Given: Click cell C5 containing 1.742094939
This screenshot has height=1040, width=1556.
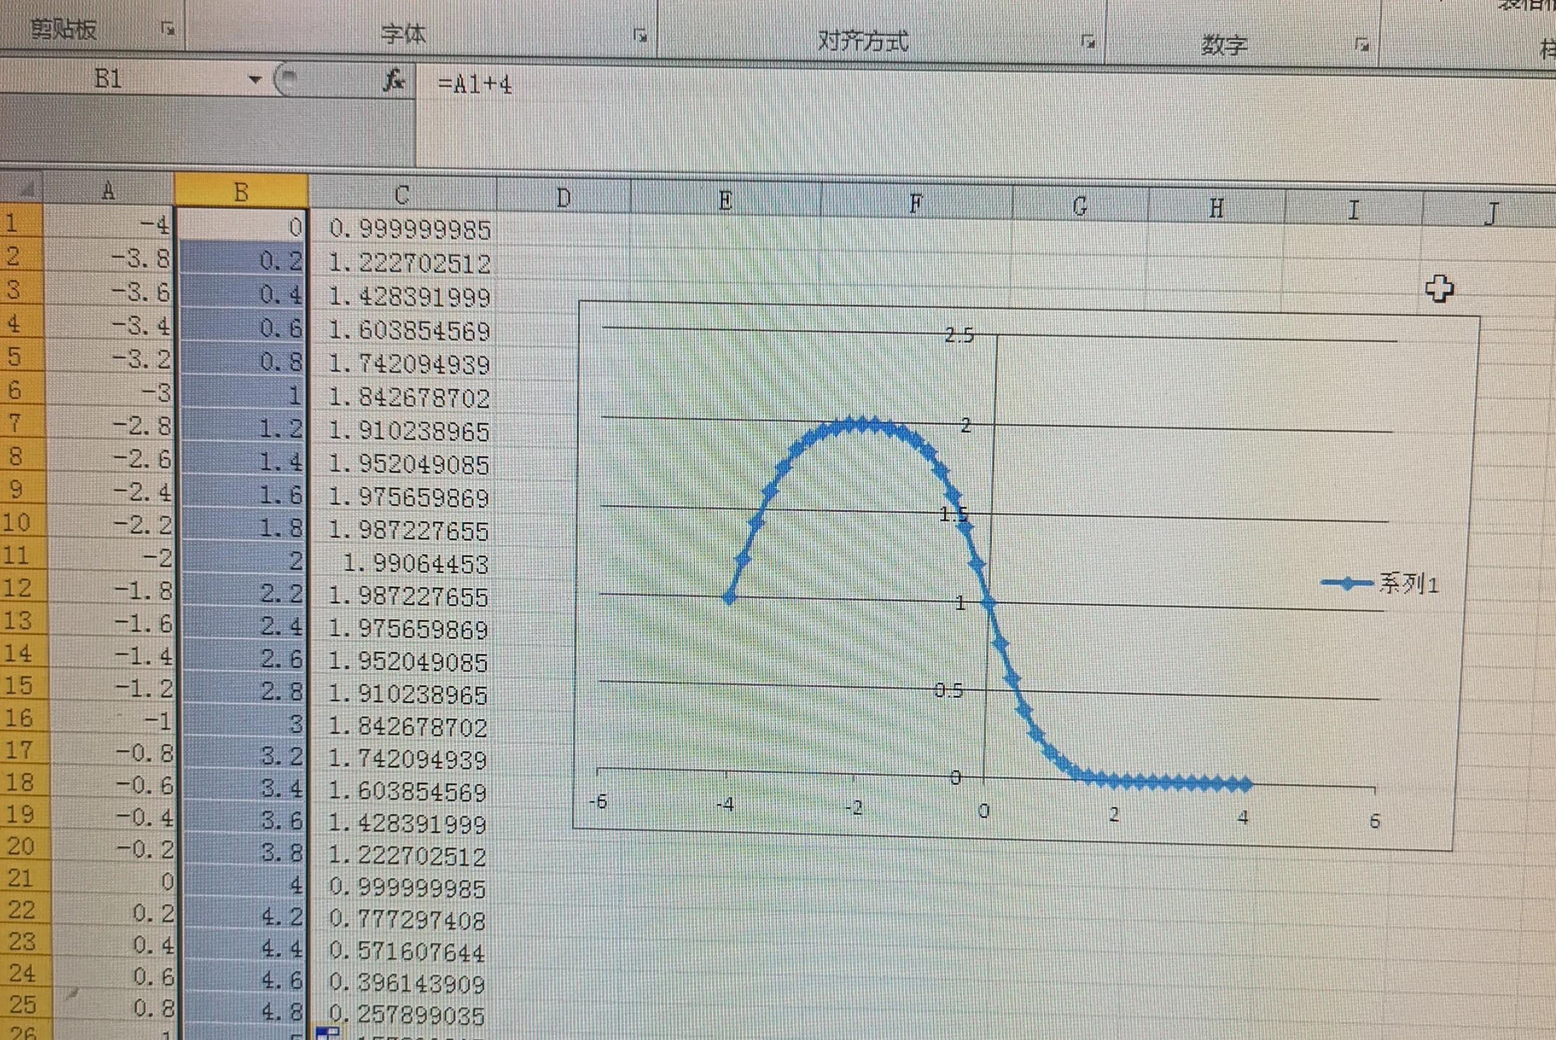Looking at the screenshot, I should (x=403, y=364).
